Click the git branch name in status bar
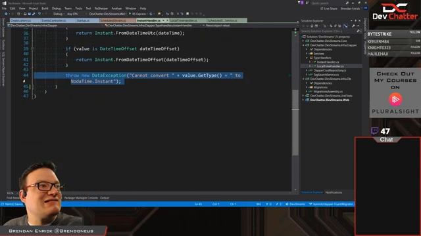The width and height of the screenshot is (421, 236). tap(331, 204)
